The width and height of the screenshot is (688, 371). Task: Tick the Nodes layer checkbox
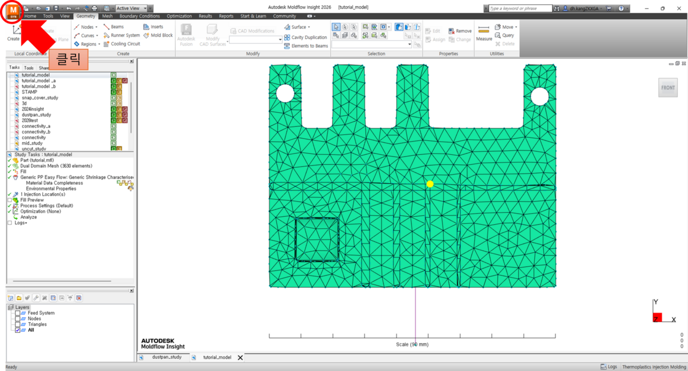pyautogui.click(x=18, y=319)
